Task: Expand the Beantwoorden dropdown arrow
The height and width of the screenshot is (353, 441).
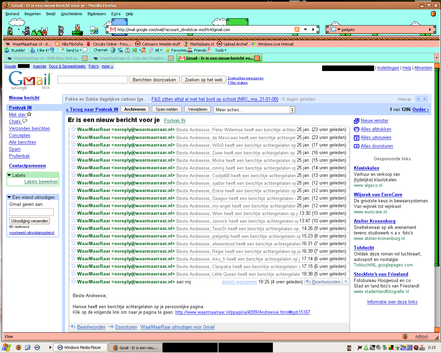Action: tap(346, 282)
